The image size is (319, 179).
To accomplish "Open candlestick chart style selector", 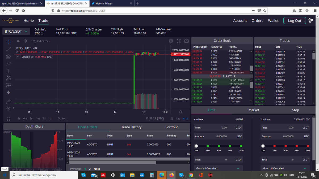I will click(x=26, y=41).
